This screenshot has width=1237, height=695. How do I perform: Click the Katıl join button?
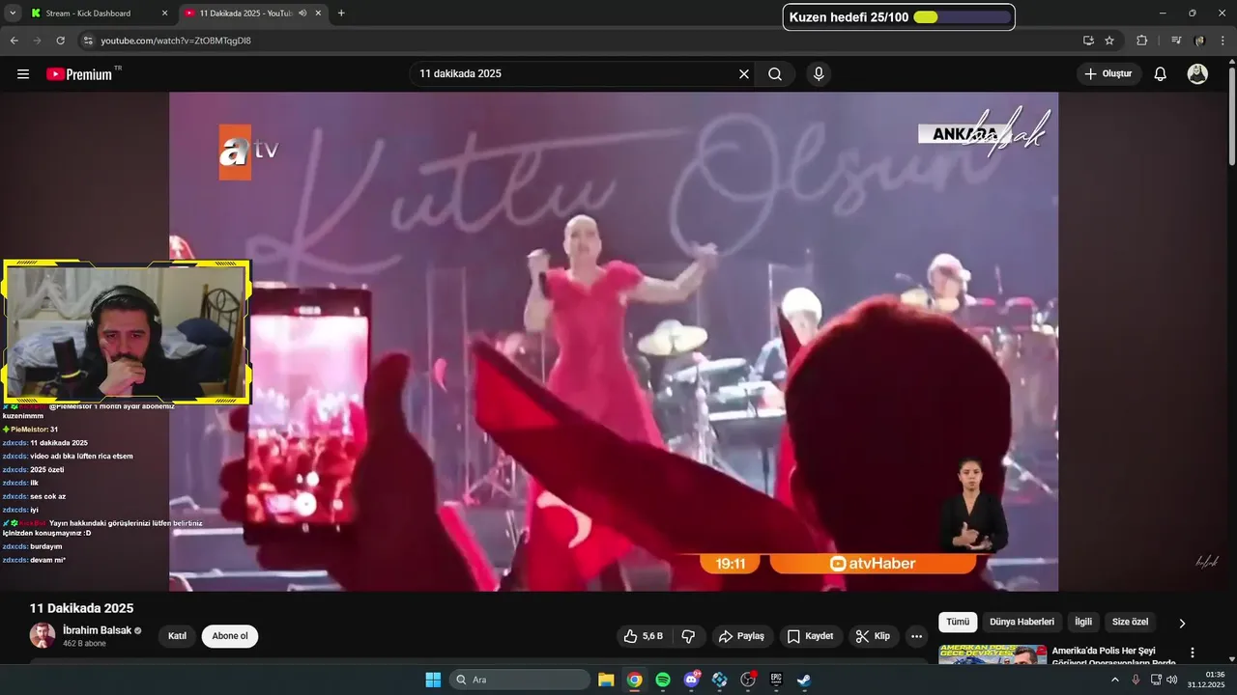click(x=177, y=636)
